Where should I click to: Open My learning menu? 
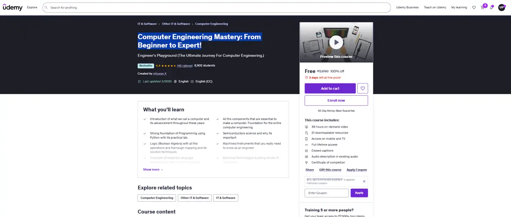tap(459, 8)
